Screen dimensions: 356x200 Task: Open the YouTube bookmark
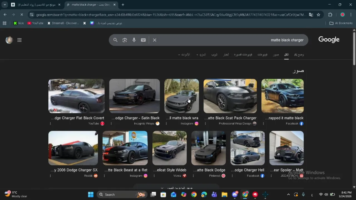tap(35, 23)
